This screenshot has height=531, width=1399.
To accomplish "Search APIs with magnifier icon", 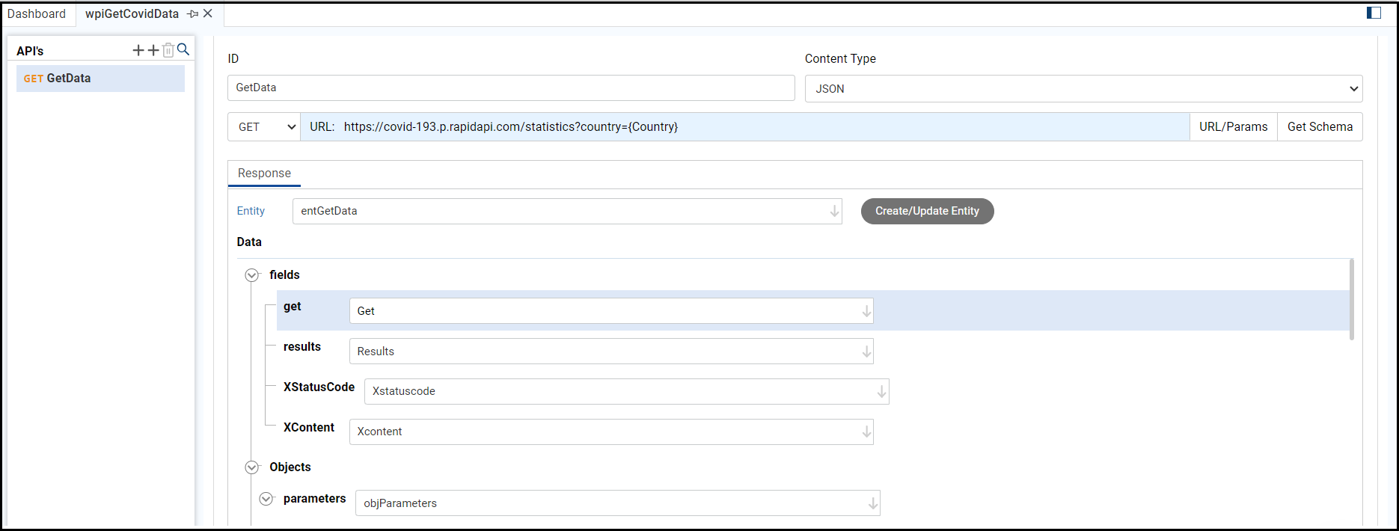I will (183, 49).
